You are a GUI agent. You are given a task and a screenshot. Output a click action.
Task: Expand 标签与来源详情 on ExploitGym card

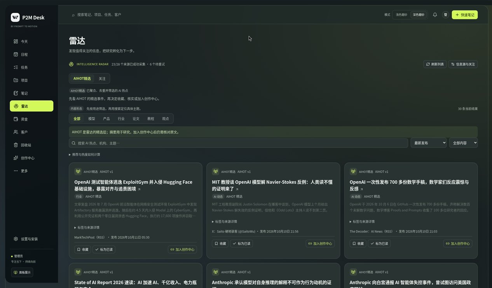pos(87,227)
